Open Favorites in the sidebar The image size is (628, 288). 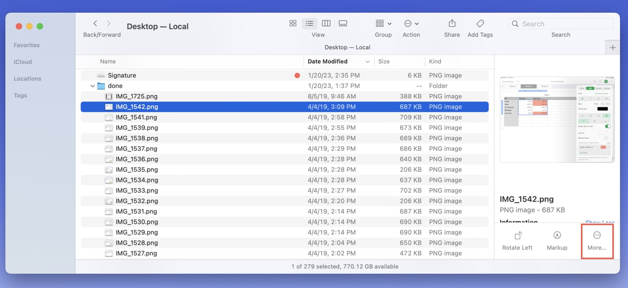coord(27,45)
